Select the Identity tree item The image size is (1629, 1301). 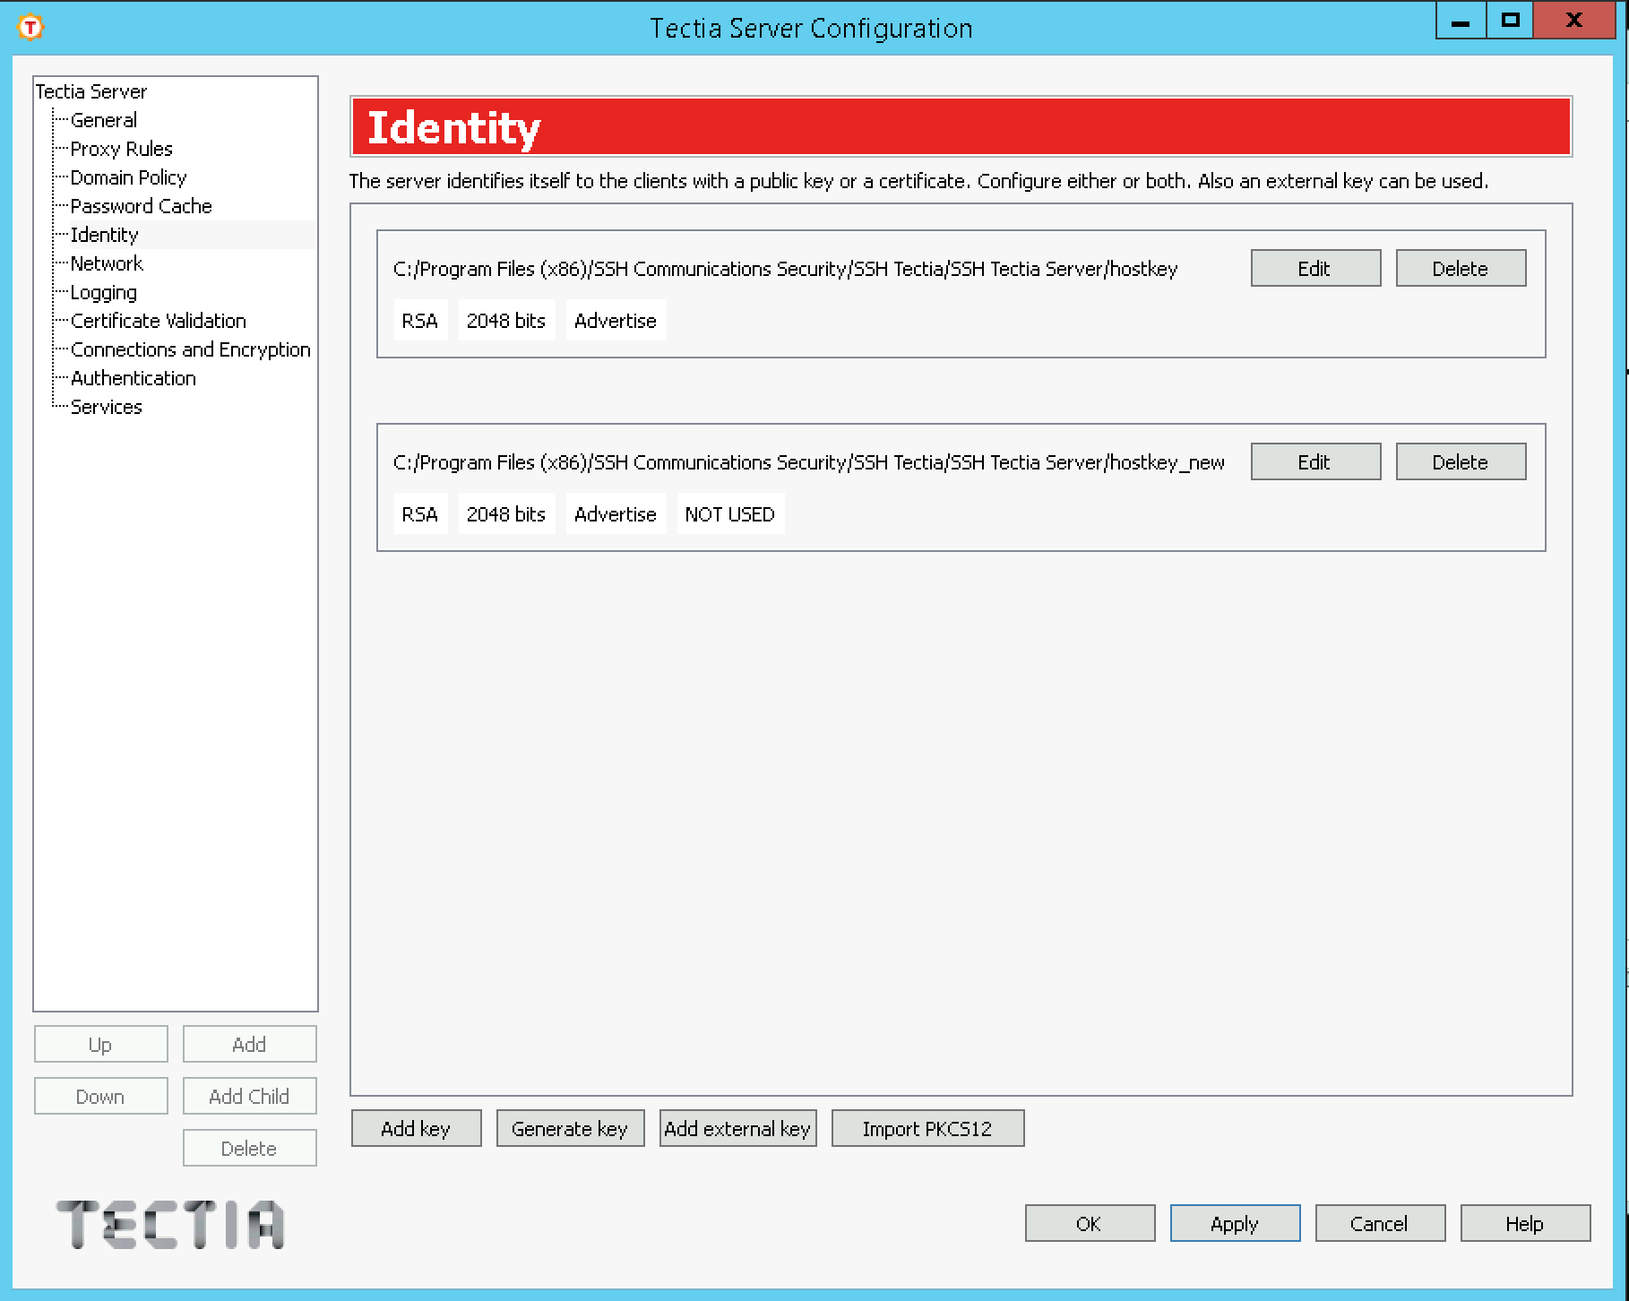[x=103, y=235]
